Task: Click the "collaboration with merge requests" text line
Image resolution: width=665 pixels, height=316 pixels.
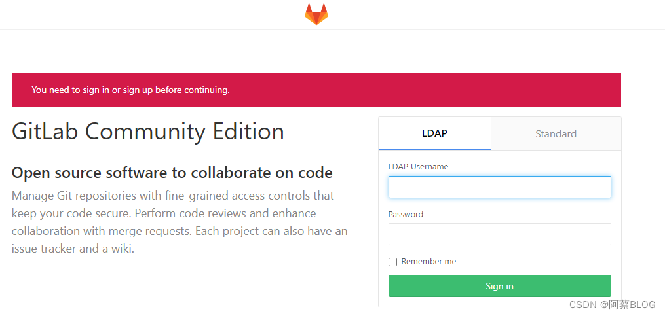Action: (180, 231)
